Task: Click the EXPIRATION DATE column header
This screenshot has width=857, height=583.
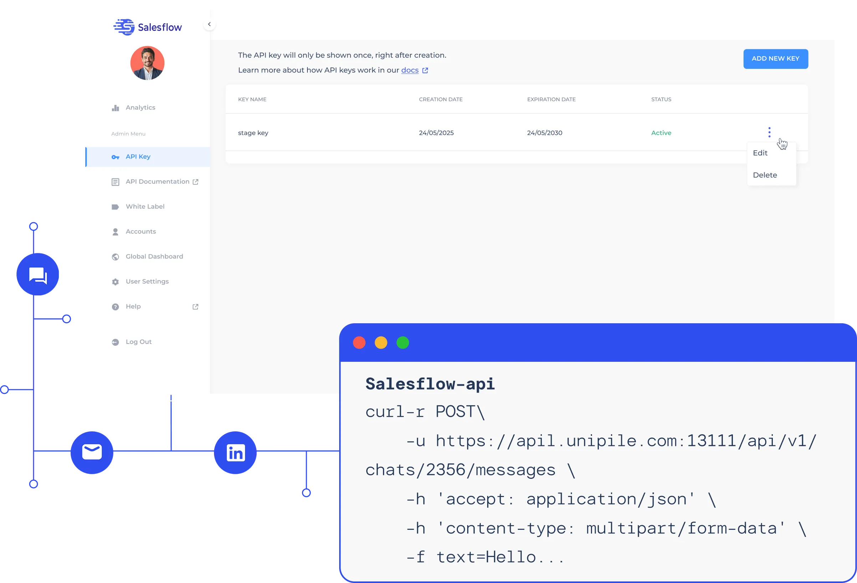Action: pos(551,99)
